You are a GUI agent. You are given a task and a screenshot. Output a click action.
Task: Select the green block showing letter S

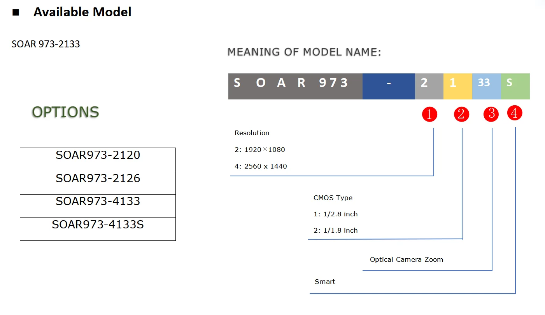point(515,86)
